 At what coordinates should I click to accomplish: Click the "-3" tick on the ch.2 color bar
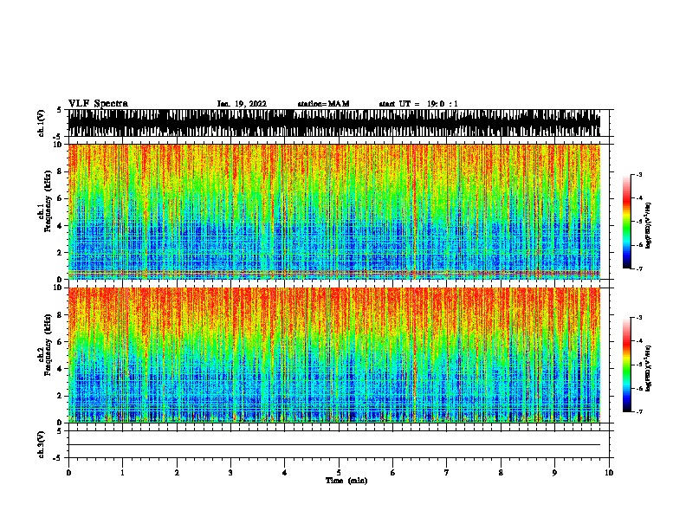pos(639,318)
